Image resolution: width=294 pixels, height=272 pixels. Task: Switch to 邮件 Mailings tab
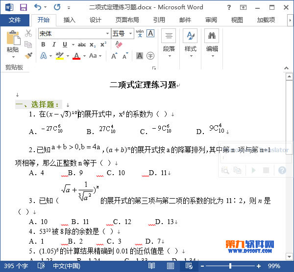[185, 20]
